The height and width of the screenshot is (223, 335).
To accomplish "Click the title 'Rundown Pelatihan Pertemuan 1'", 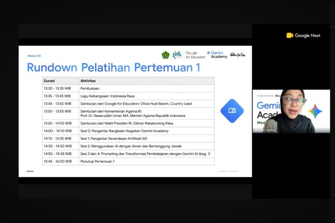I will (x=114, y=67).
